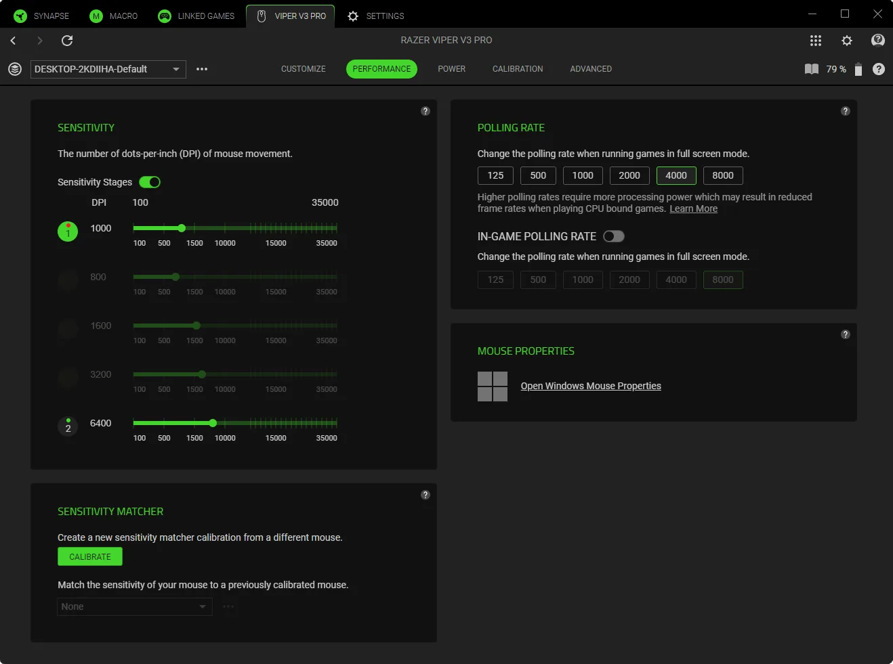Click the forward navigation arrow
893x664 pixels.
[40, 41]
